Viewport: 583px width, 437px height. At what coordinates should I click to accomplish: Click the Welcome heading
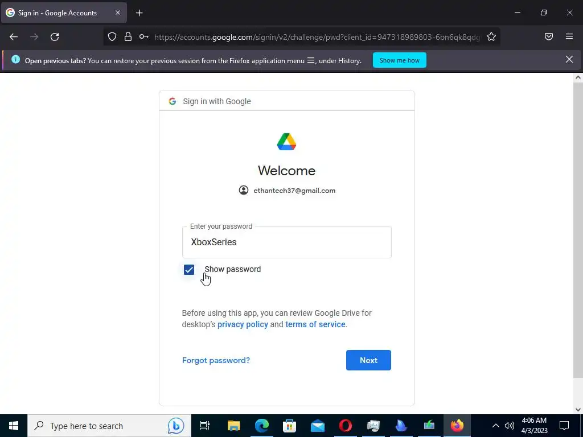(x=287, y=171)
